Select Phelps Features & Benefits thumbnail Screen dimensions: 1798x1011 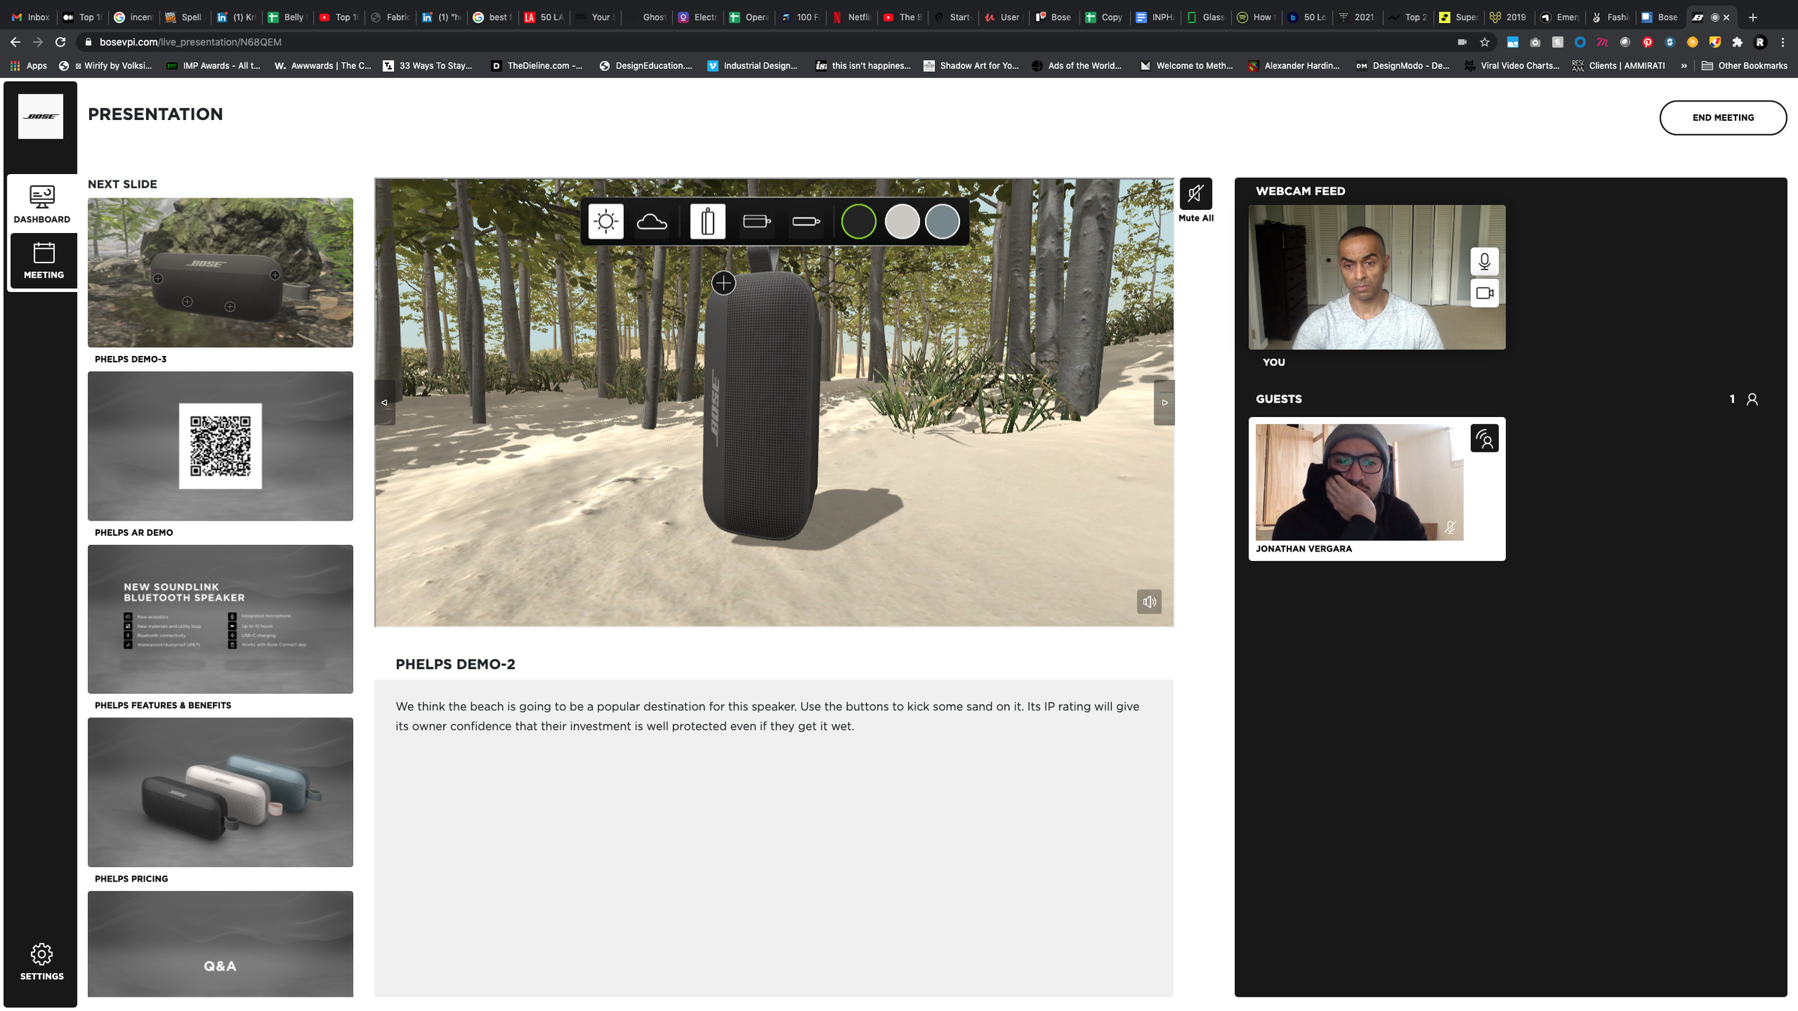coord(220,619)
